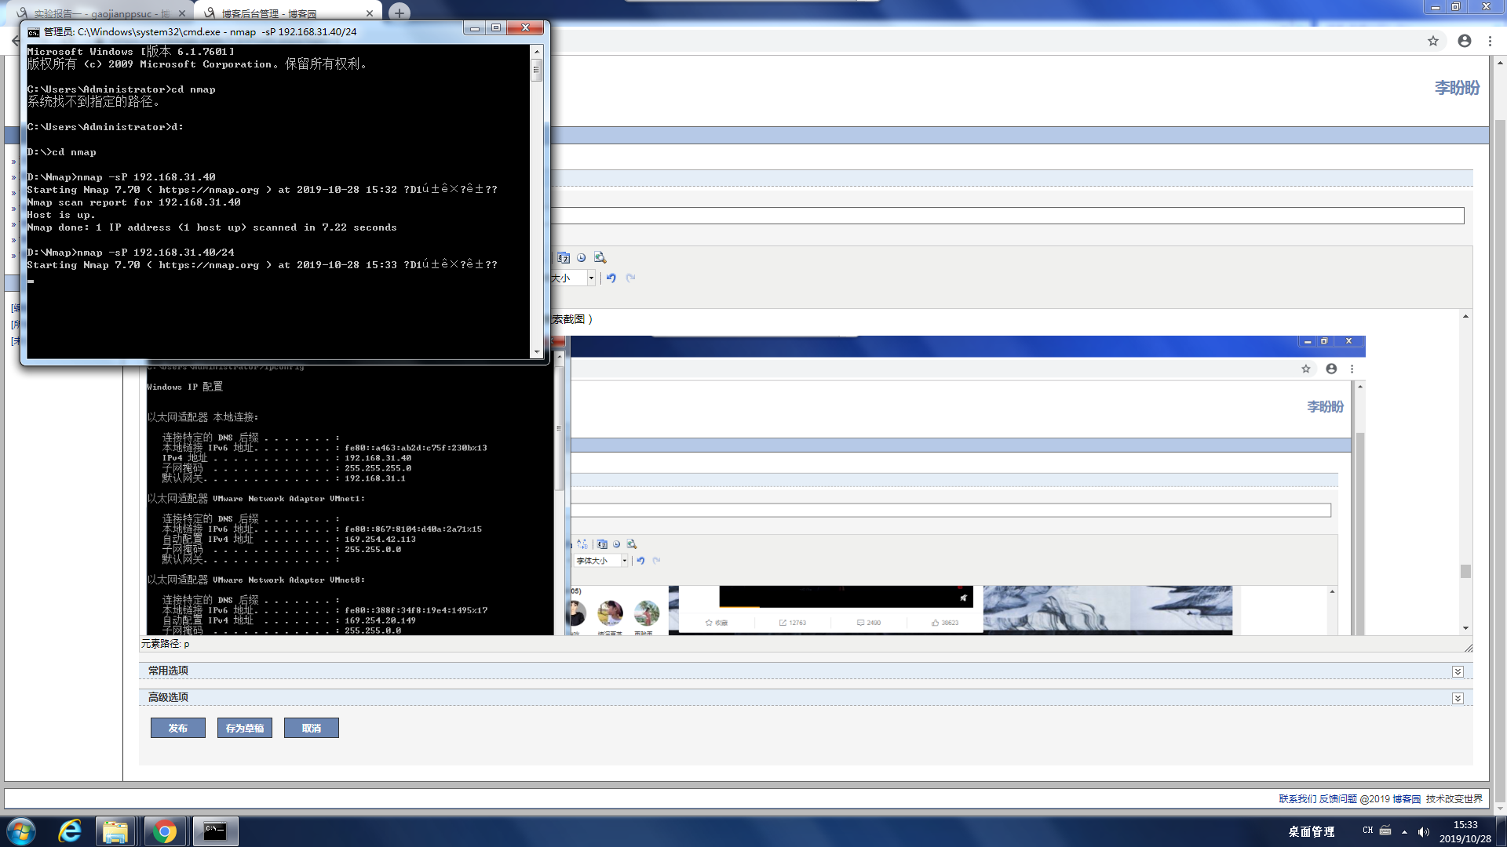The height and width of the screenshot is (847, 1507).
Task: Click the insert date calendar icon
Action: point(564,257)
